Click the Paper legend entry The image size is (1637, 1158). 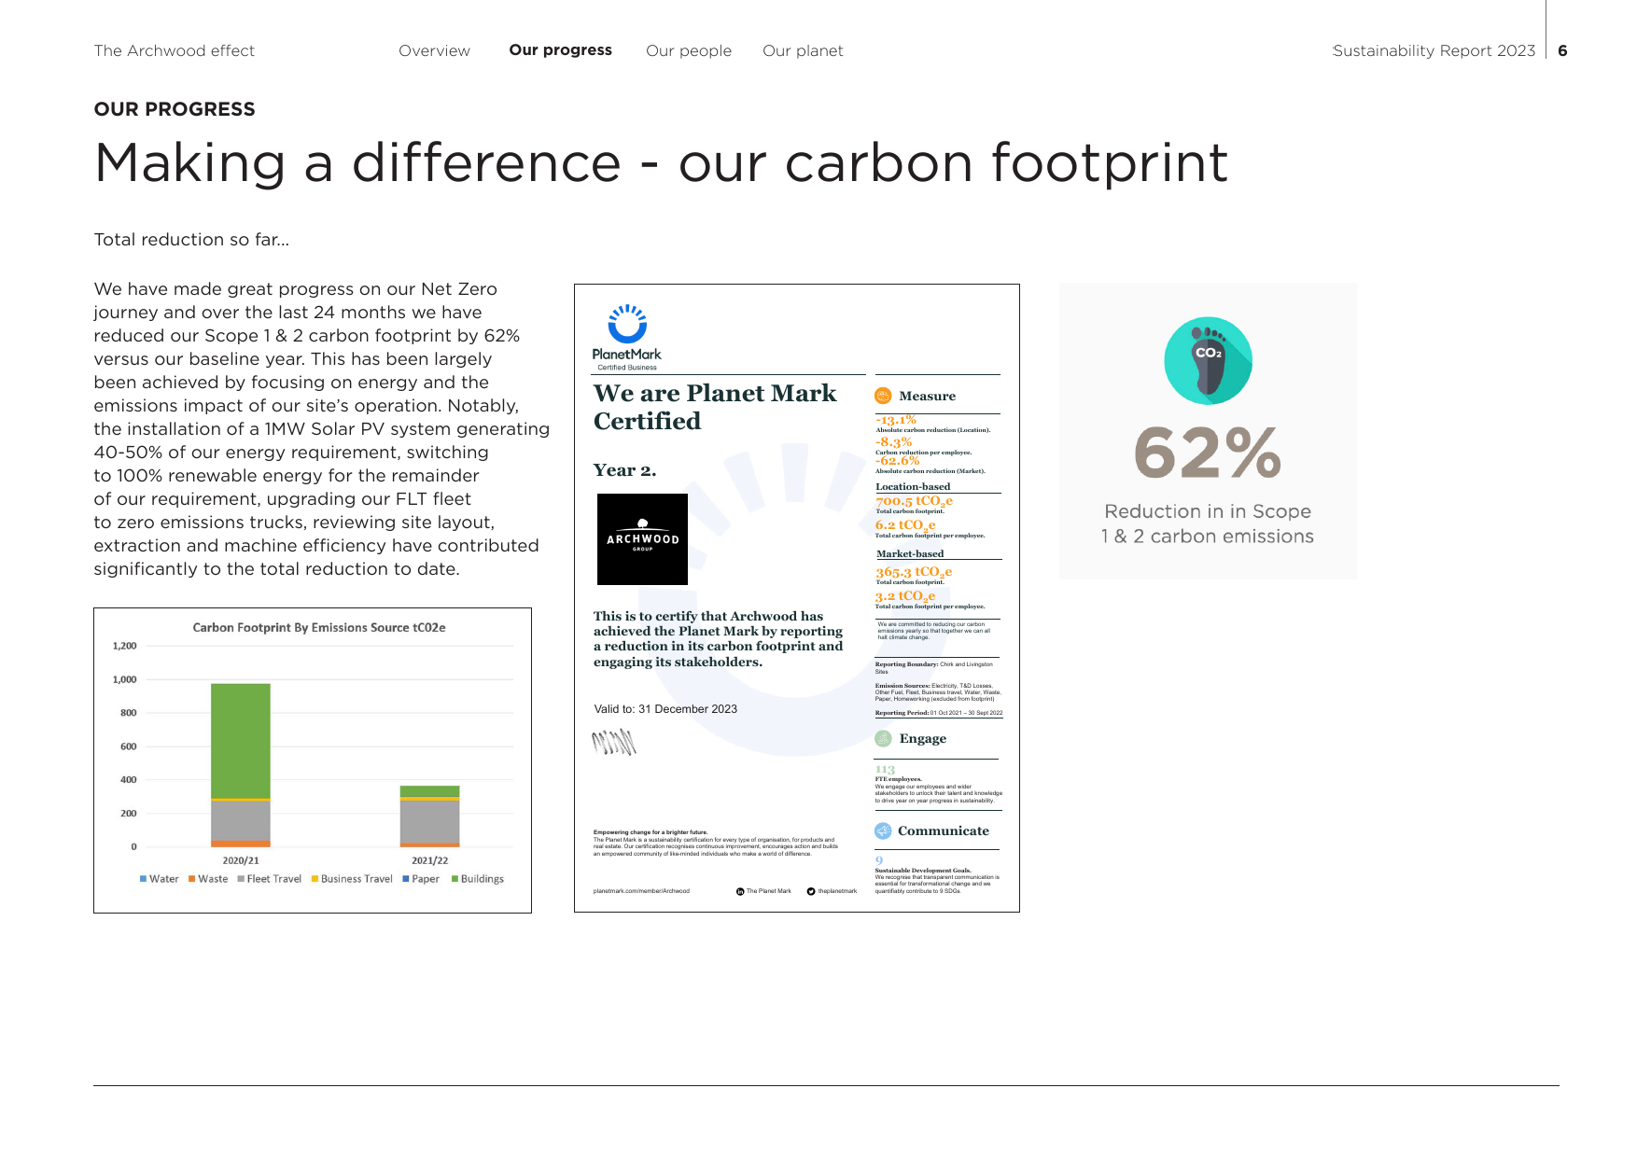pyautogui.click(x=420, y=879)
